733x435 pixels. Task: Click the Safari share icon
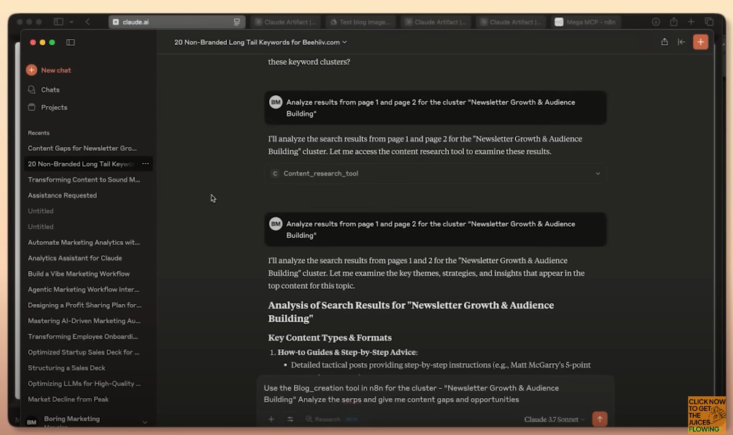point(673,22)
